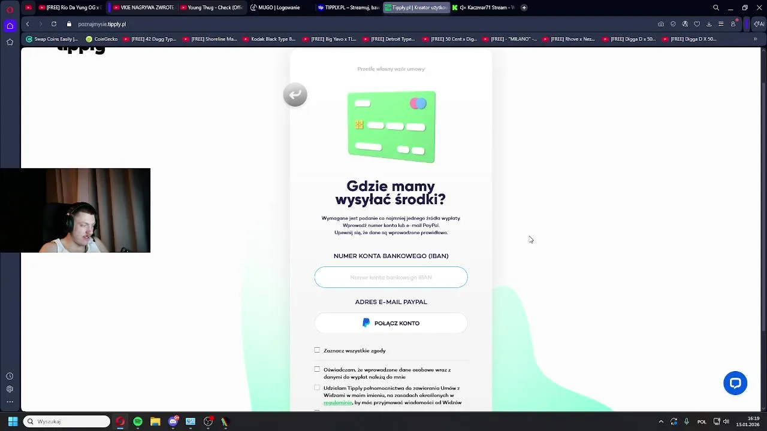Open the '[FREE] Detroit Type' bookmark

(388, 39)
